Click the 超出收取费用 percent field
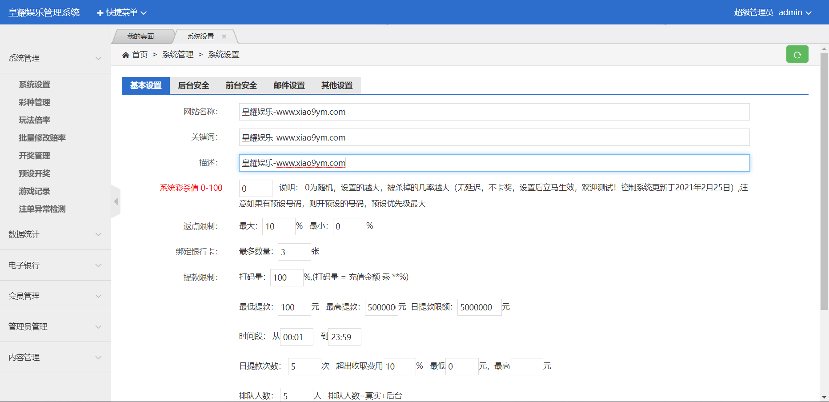The image size is (829, 402). (399, 366)
